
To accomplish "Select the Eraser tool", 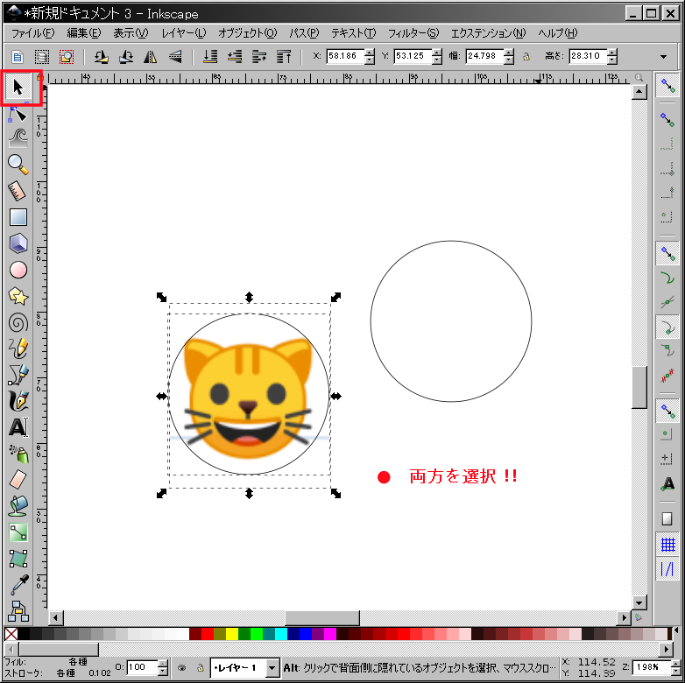I will (x=18, y=480).
